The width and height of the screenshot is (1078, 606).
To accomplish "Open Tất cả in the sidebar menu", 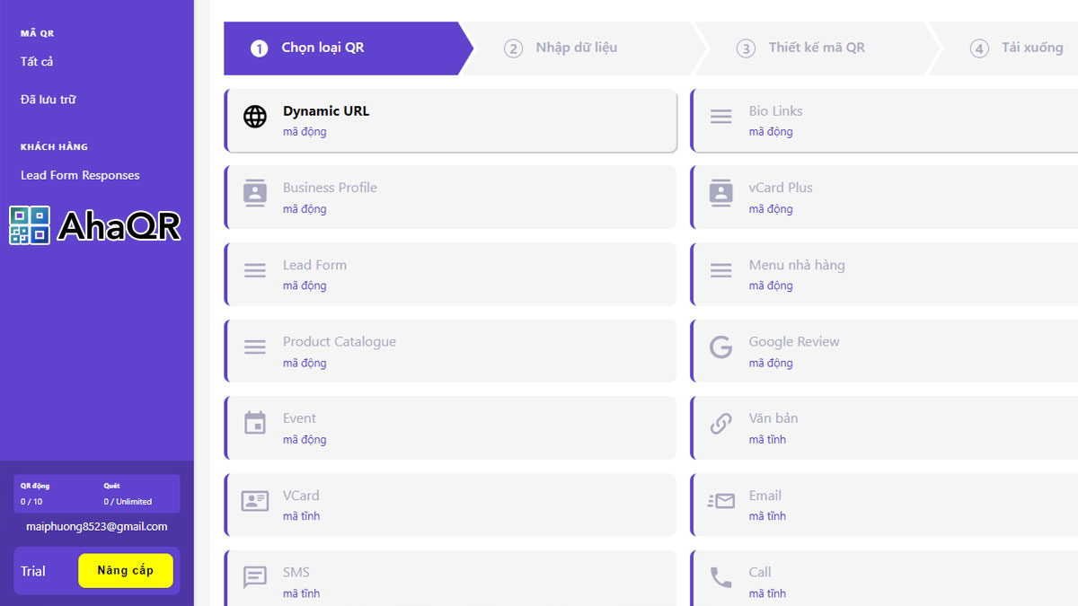I will pos(37,61).
